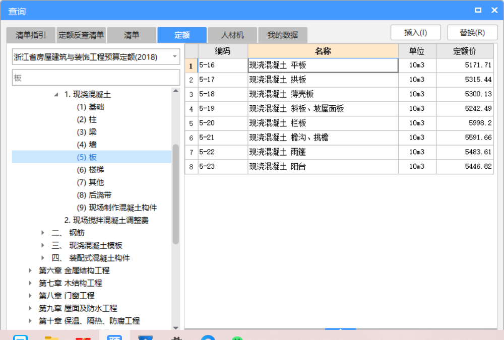
Task: Select the (4) 墙 tree item
Action: point(87,145)
